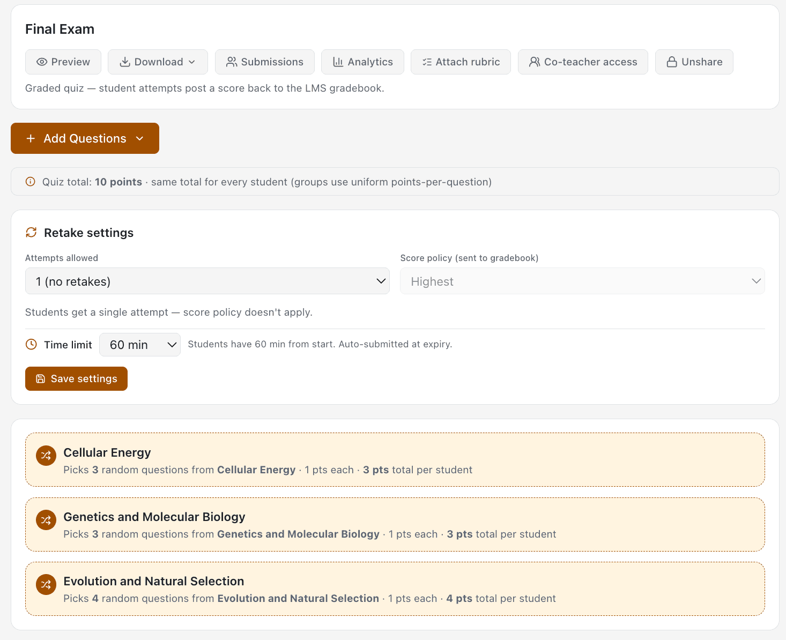Click the Preview button
This screenshot has height=640, width=786.
coord(63,62)
